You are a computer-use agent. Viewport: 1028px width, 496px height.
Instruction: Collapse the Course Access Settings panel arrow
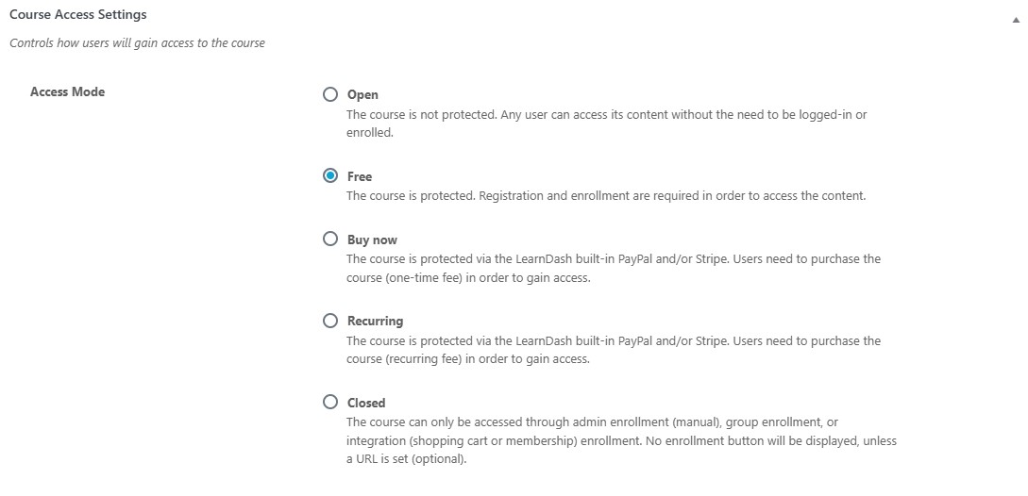[x=1015, y=16]
